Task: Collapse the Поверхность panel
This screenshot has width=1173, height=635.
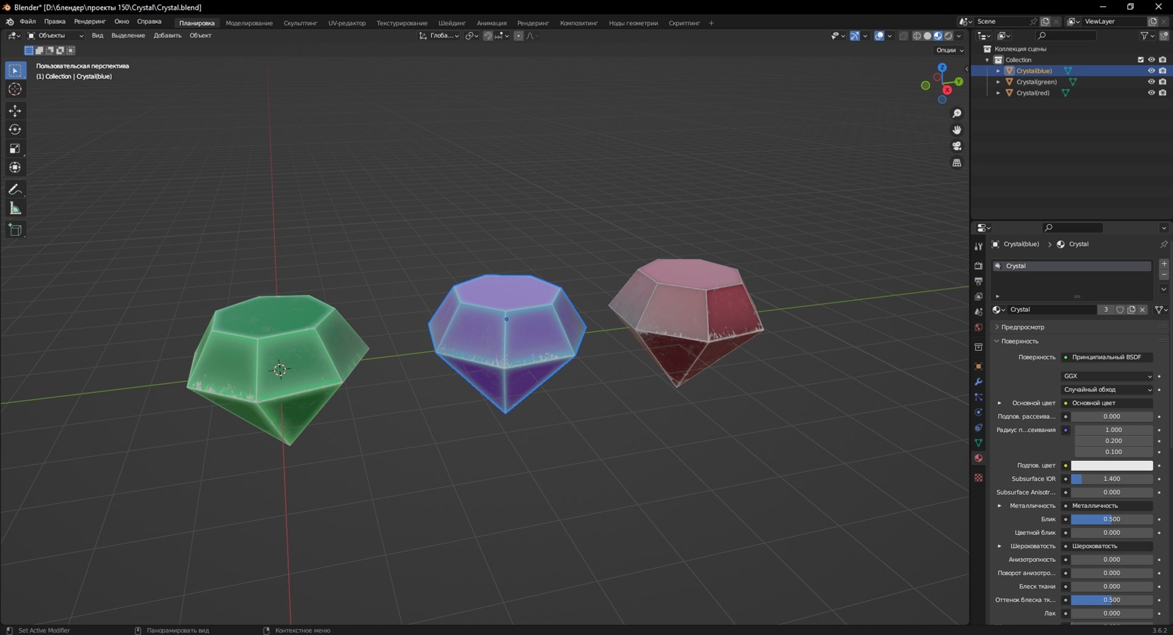Action: 1020,342
